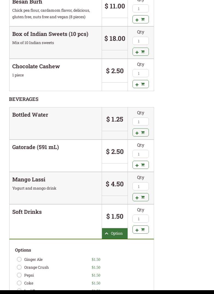This screenshot has width=214, height=294.
Task: Add Box of Indian Sweets to cart
Action: (140, 52)
